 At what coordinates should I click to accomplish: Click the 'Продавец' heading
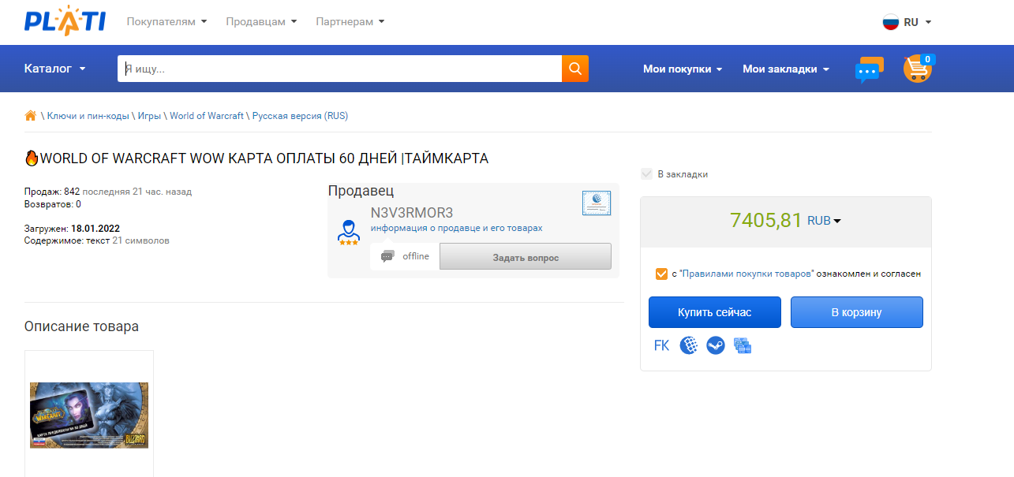(361, 191)
